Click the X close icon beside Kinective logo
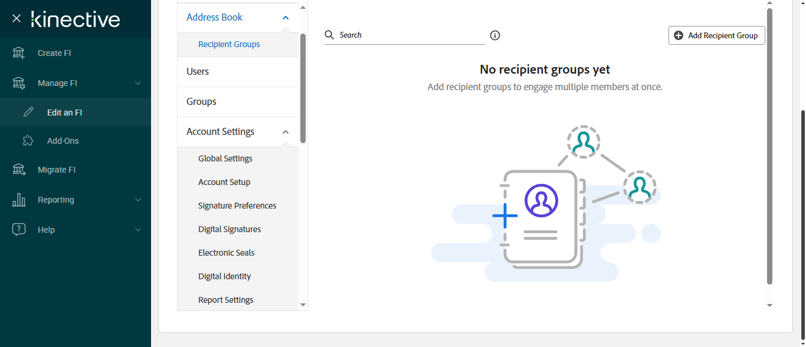The width and height of the screenshot is (806, 347). [17, 18]
